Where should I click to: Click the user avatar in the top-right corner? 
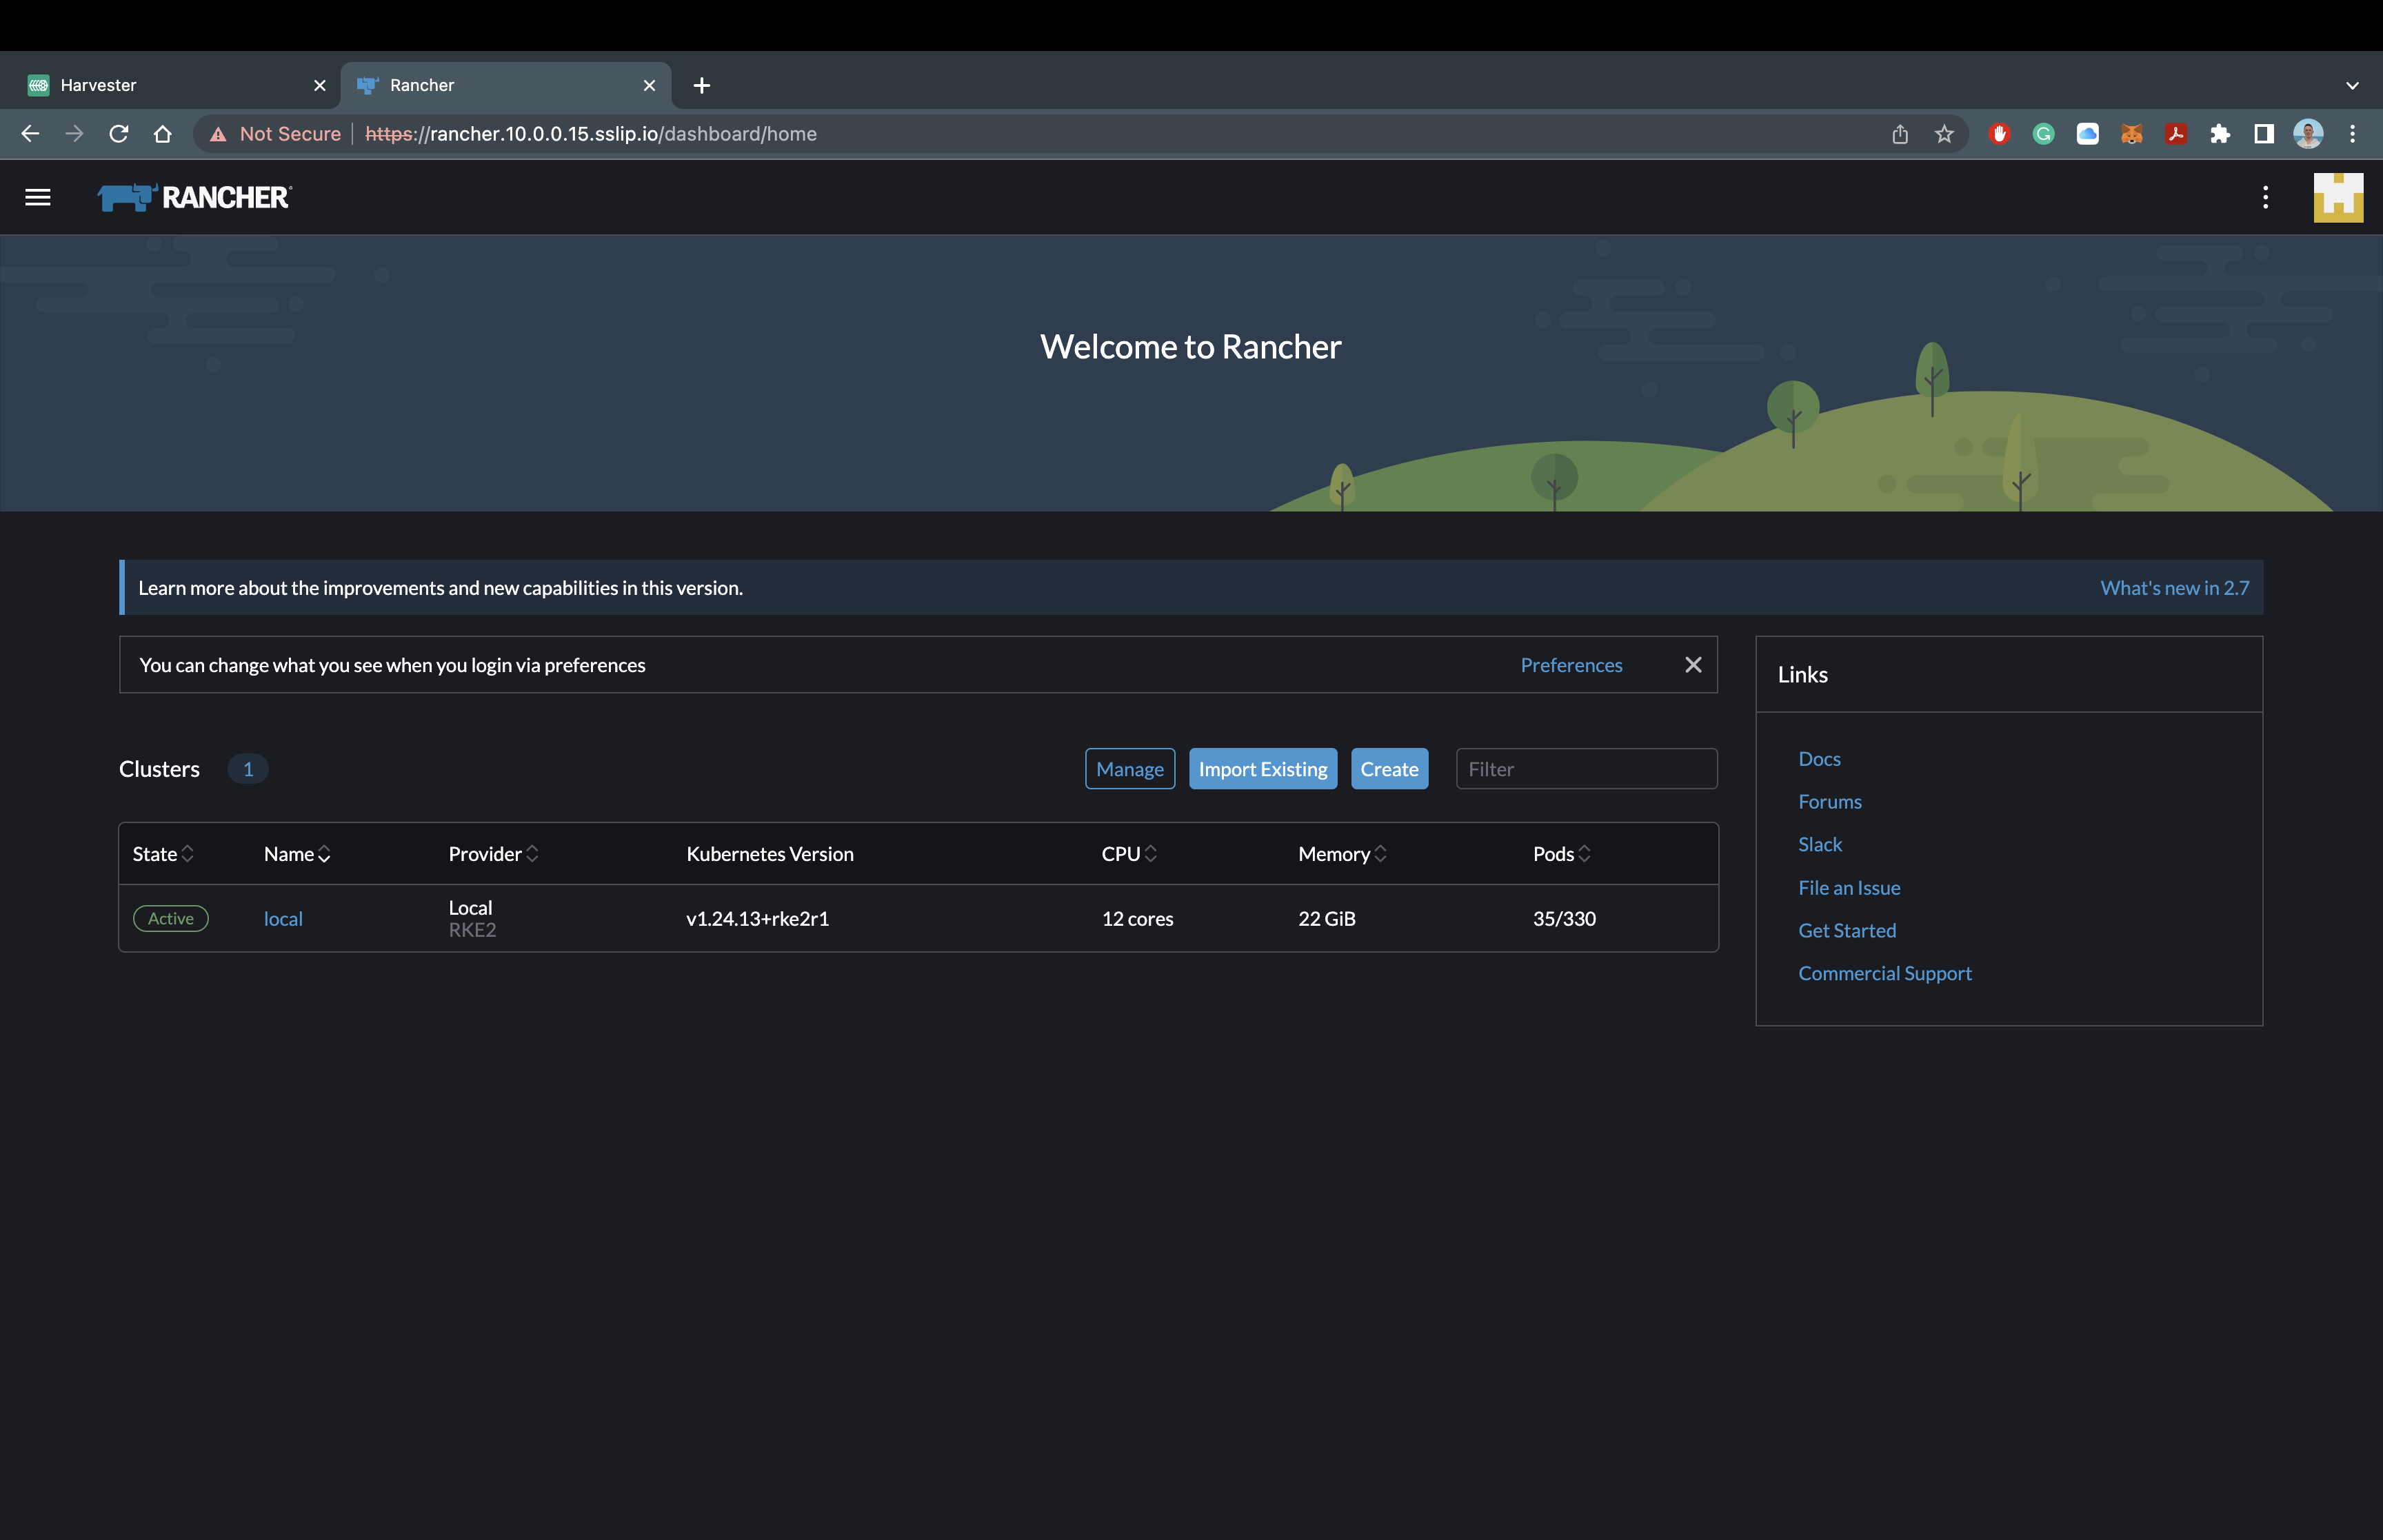[2308, 133]
